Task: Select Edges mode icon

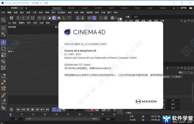Action: [44, 18]
